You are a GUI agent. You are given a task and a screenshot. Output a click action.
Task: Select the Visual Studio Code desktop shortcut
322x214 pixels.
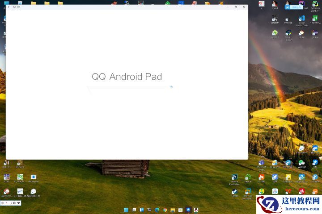tap(302, 21)
